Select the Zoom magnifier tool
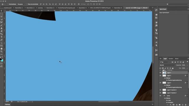Screen dimensions: 189x106 click(1, 52)
